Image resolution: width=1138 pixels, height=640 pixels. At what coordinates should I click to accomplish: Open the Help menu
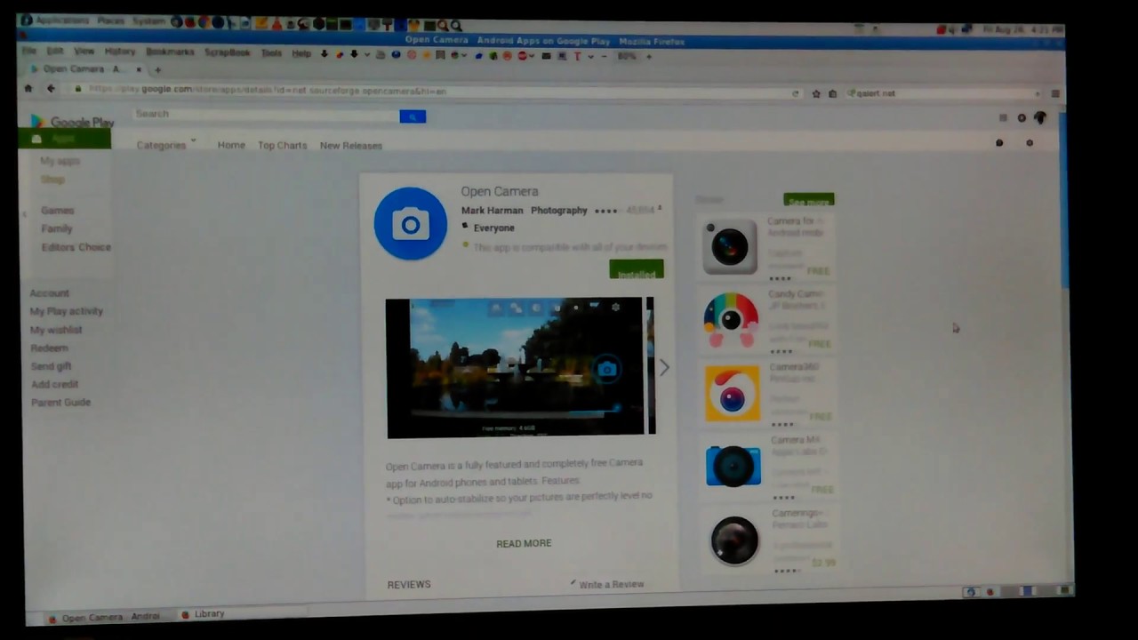pyautogui.click(x=301, y=53)
